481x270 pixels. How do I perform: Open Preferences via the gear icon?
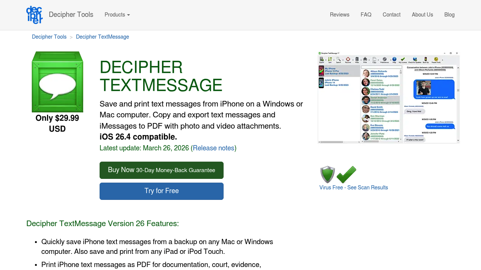384,59
